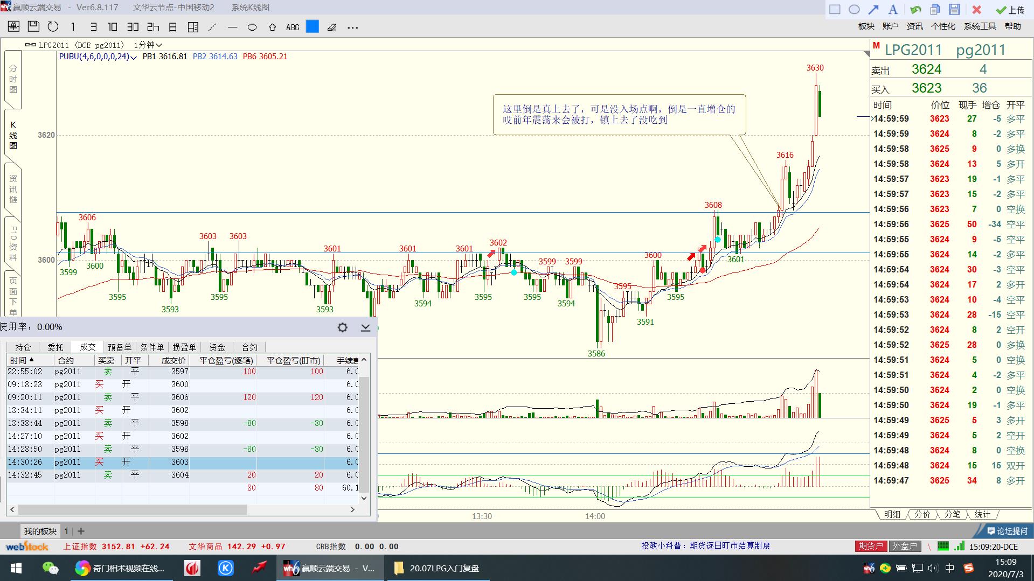Click the copy screenshot icon

click(x=935, y=9)
